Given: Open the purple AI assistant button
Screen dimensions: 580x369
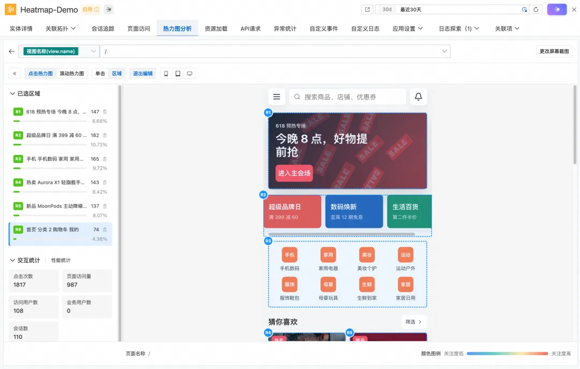Looking at the screenshot, I should 557,10.
